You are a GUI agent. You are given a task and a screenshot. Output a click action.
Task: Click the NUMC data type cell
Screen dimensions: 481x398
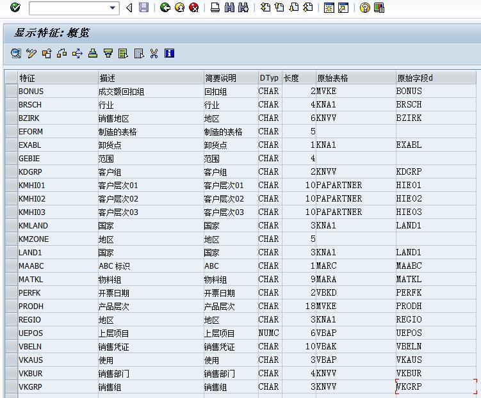270,333
